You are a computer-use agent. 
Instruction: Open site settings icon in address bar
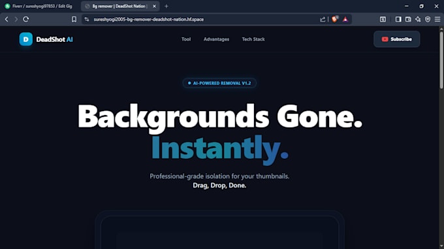coord(87,19)
